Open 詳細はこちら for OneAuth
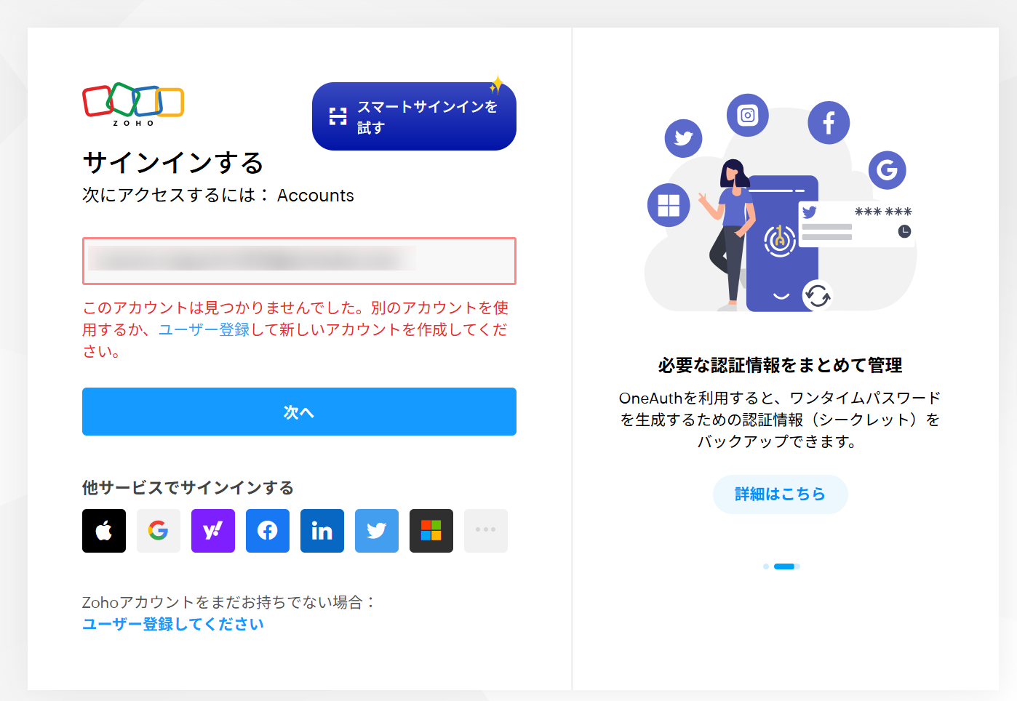The height and width of the screenshot is (701, 1017). click(x=780, y=494)
